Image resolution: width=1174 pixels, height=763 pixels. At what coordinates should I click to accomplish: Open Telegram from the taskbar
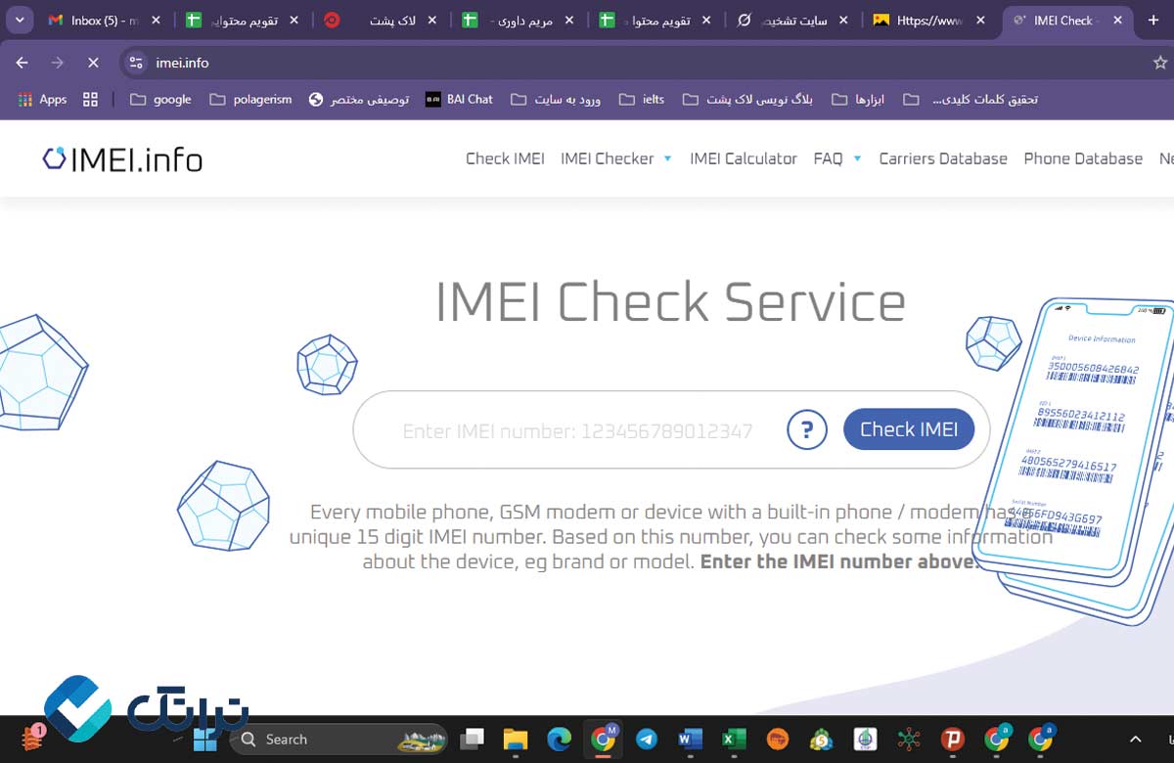(646, 740)
